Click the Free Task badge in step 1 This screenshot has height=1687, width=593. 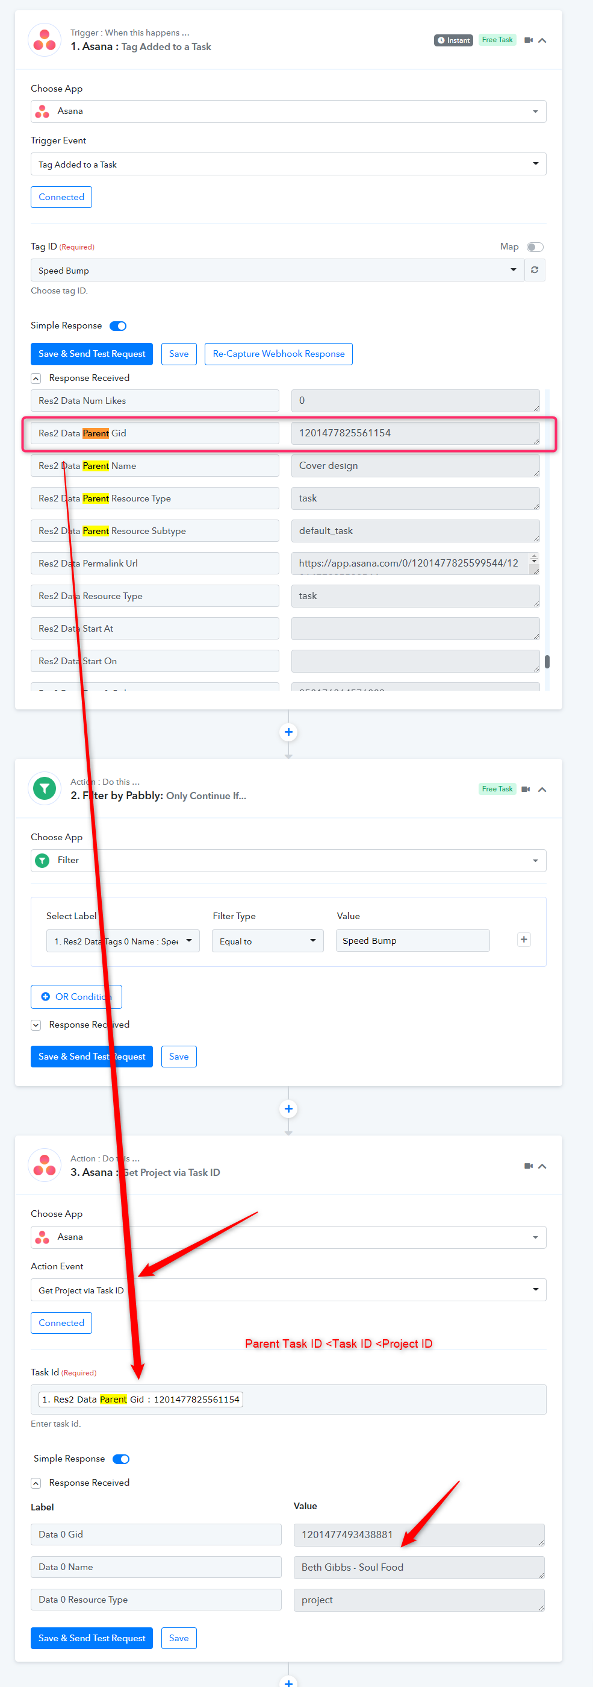pyautogui.click(x=497, y=40)
